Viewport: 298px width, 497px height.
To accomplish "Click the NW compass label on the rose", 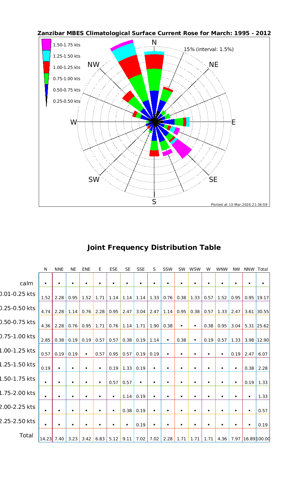I will click(x=94, y=65).
